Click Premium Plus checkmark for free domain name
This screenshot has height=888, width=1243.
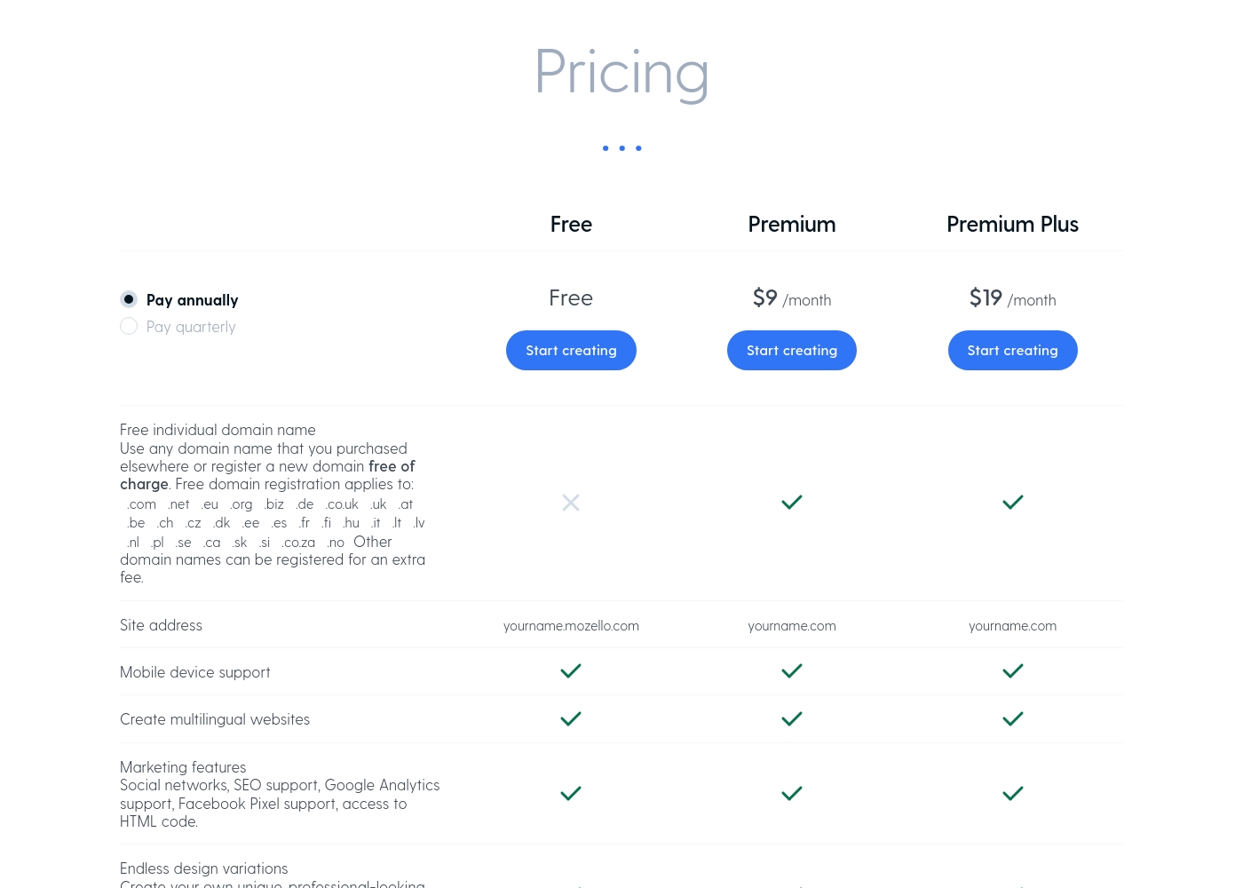tap(1013, 503)
